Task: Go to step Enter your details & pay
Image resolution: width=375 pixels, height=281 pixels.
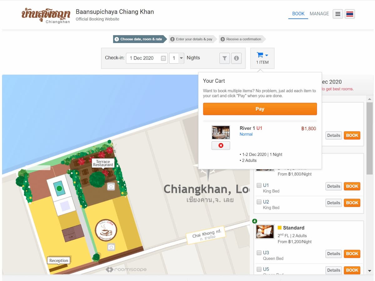Action: tap(193, 39)
